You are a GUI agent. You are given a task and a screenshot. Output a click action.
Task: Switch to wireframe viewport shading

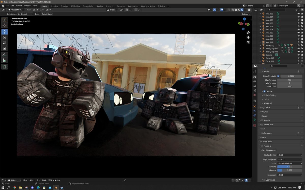[x=233, y=10]
